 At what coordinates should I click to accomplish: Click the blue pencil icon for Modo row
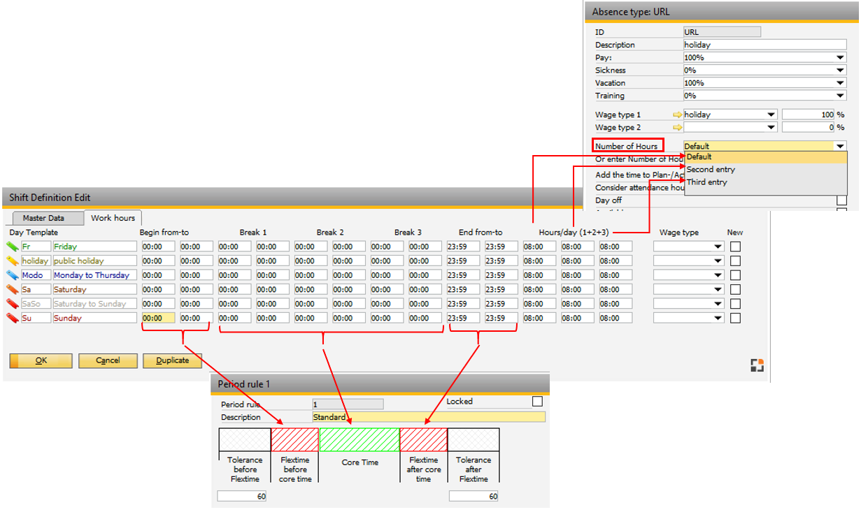pyautogui.click(x=12, y=275)
